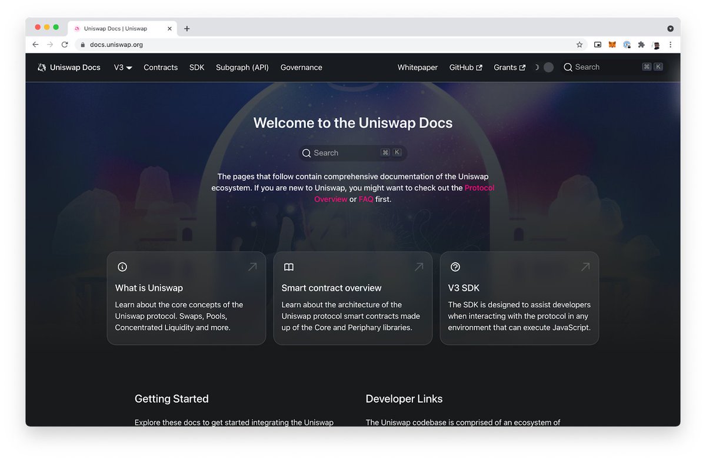Select the Uniswap Docs browser tab

click(x=122, y=28)
